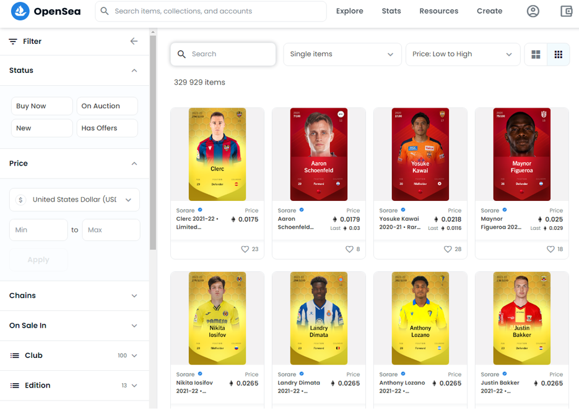Collapse filter panel with back arrow

click(x=134, y=41)
